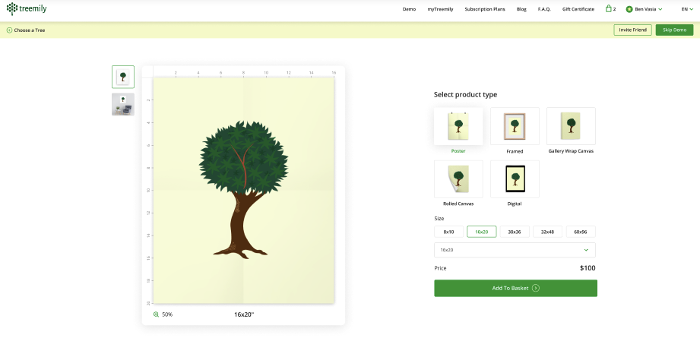Select the poster preview thumbnail
The width and height of the screenshot is (700, 338).
coord(123,77)
